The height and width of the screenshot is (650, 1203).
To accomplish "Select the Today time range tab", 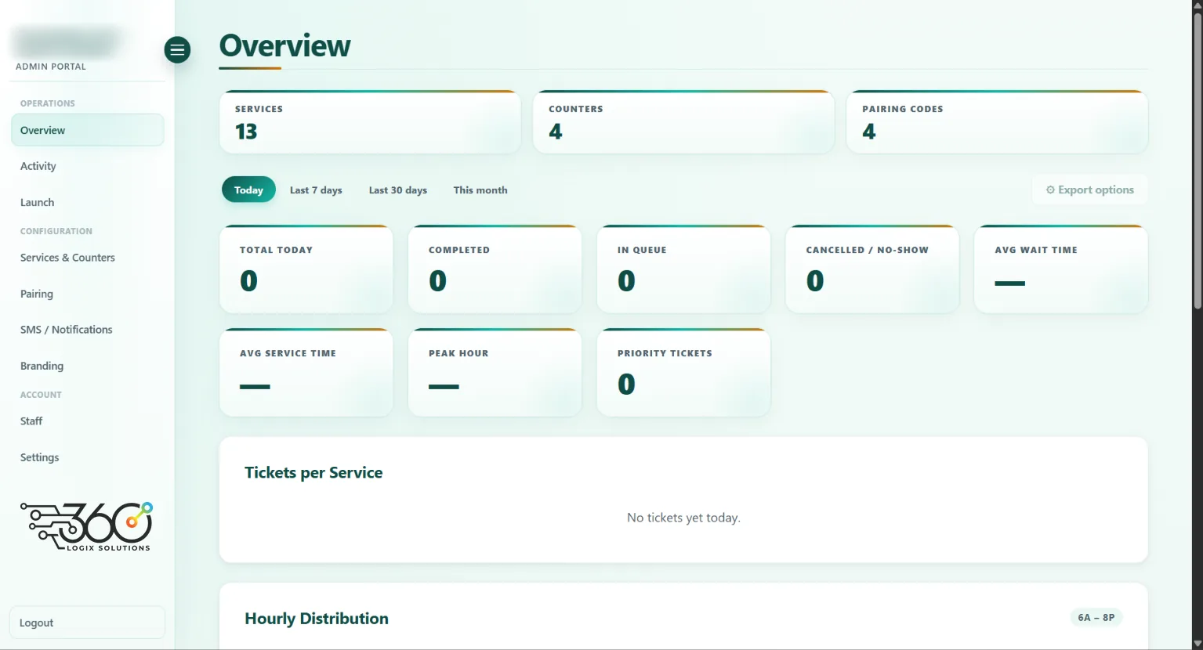I will [x=248, y=190].
